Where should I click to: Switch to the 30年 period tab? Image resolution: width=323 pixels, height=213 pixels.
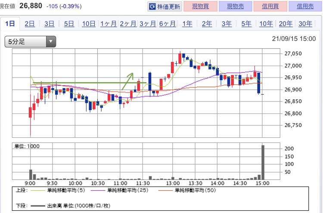pos(305,24)
